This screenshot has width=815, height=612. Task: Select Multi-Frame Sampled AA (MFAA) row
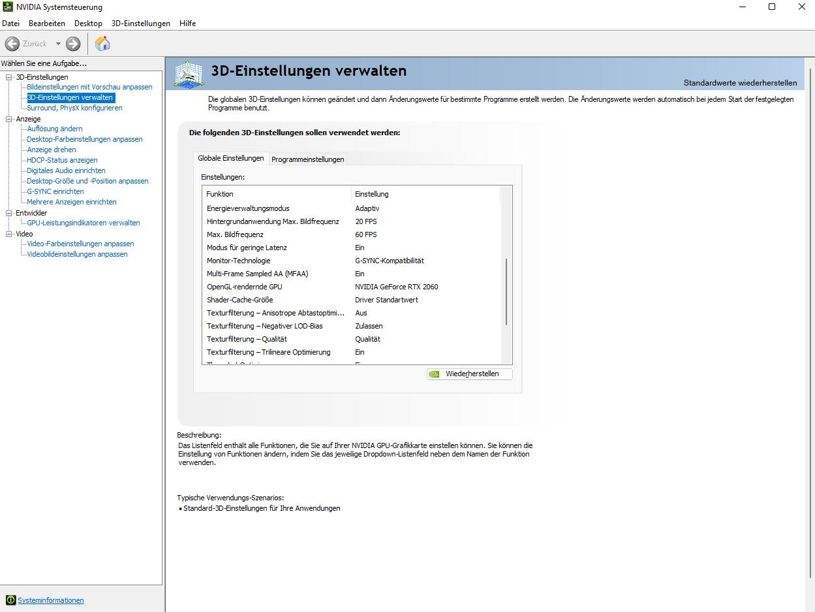351,274
